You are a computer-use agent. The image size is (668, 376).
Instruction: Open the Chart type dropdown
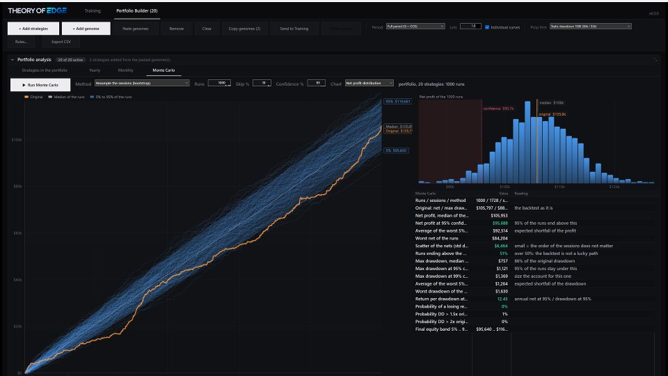[369, 83]
